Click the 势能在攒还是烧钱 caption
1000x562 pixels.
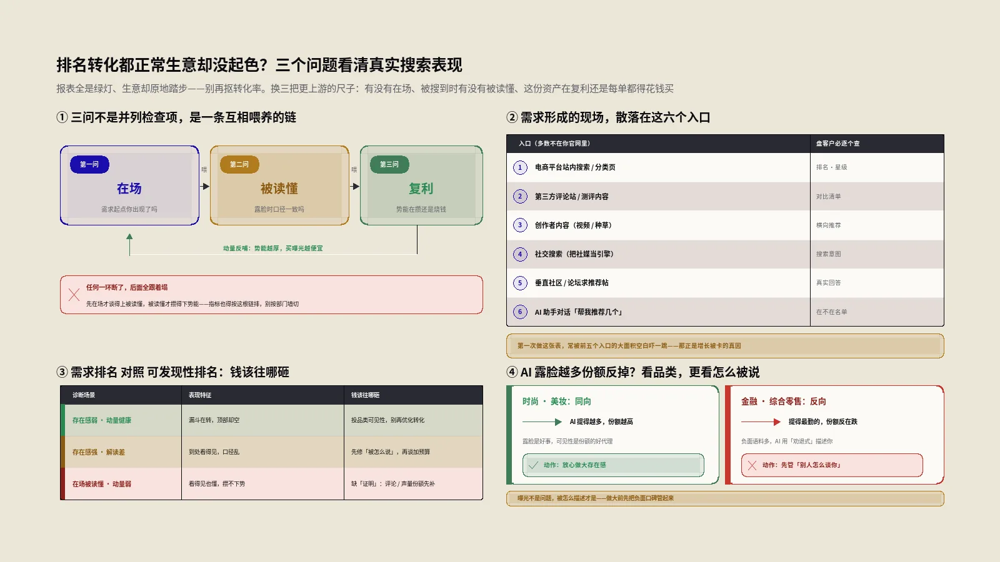421,209
